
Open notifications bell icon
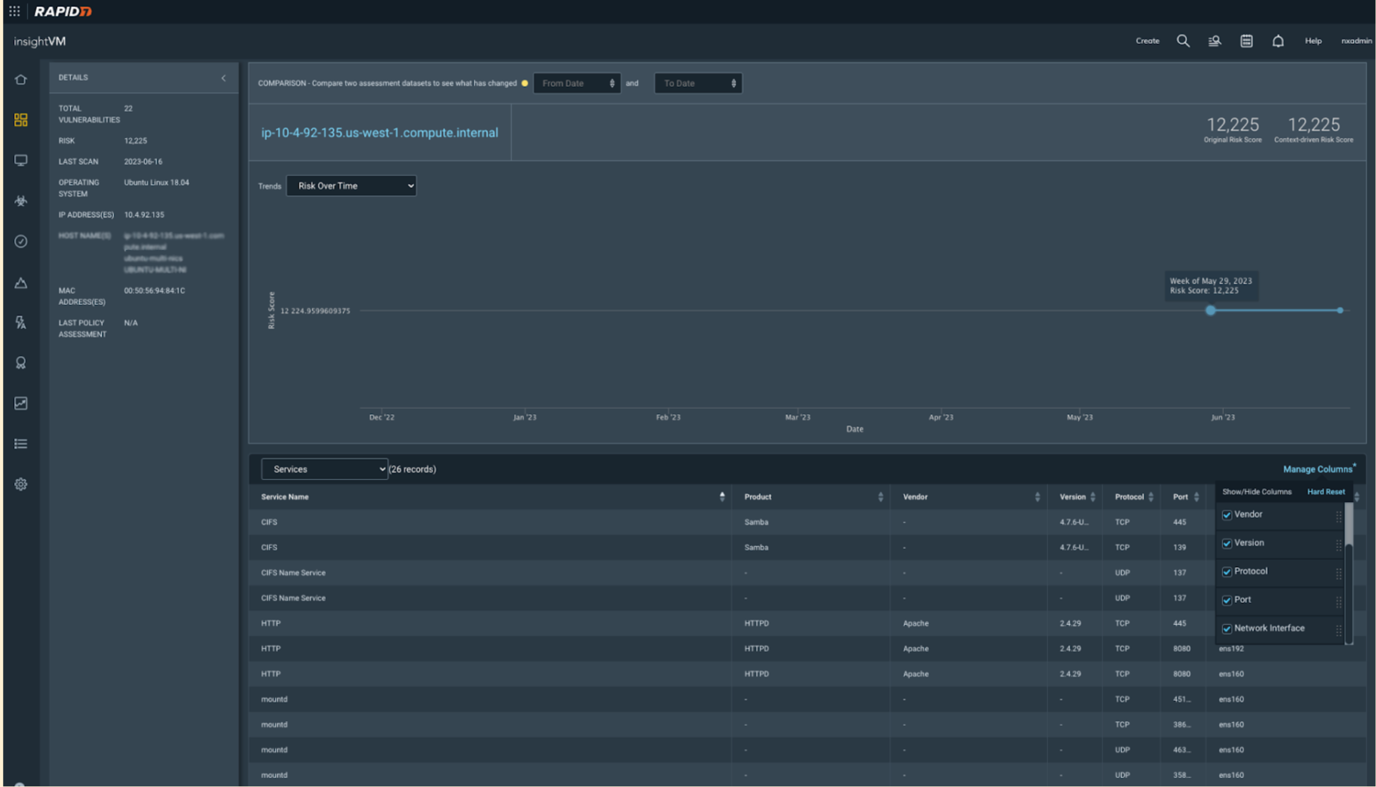[x=1278, y=41]
